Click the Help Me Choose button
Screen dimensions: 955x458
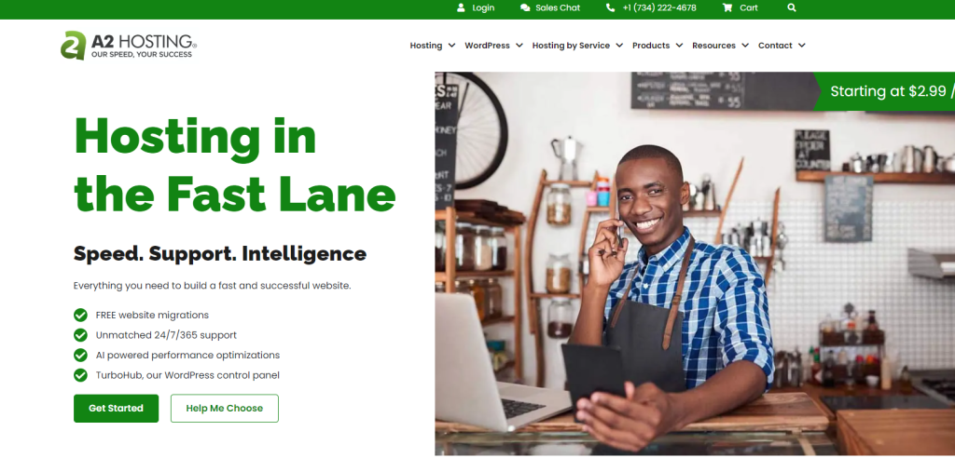pyautogui.click(x=225, y=408)
